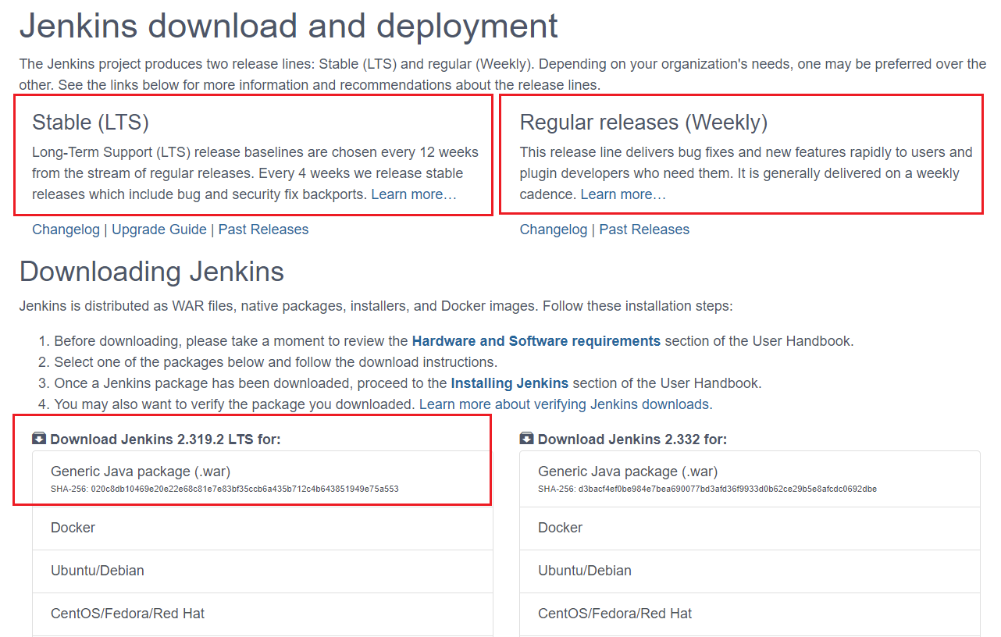The width and height of the screenshot is (1001, 637).
Task: Select Docker under Jenkins 2.332
Action: pos(750,528)
